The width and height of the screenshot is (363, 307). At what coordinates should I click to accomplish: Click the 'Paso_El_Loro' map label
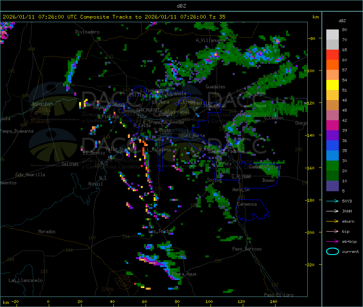[279, 295]
